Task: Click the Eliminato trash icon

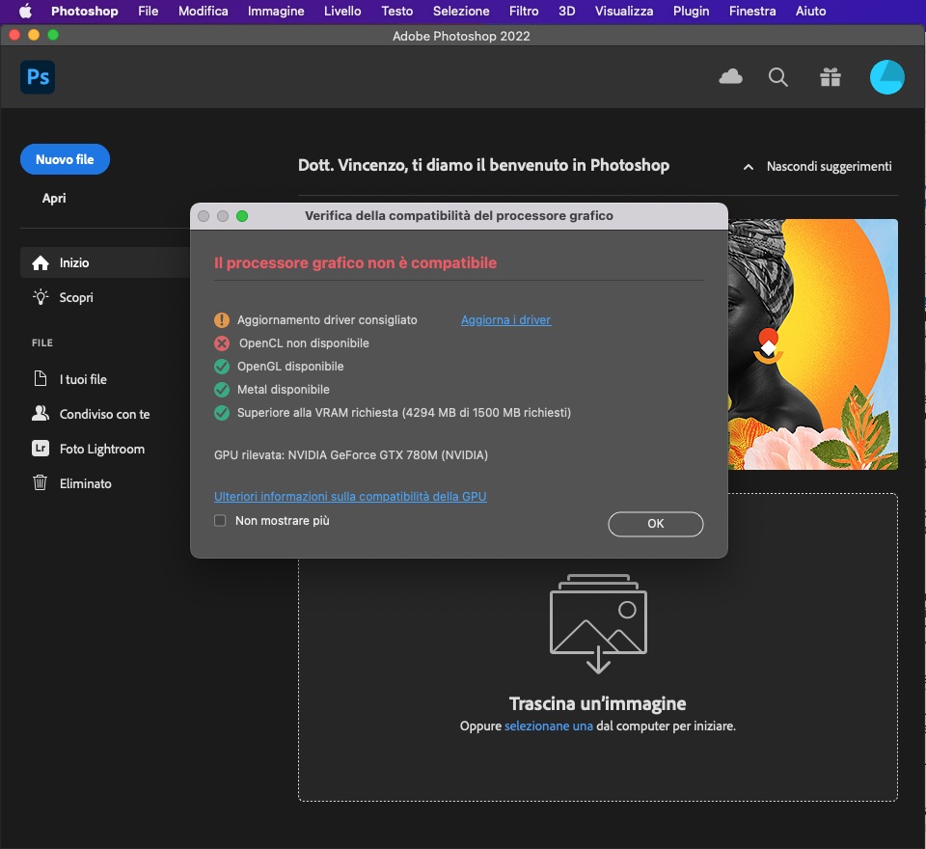Action: 41,482
